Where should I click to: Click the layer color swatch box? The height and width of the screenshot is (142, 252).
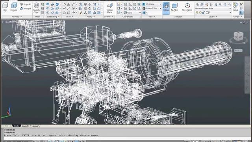[x=207, y=13]
